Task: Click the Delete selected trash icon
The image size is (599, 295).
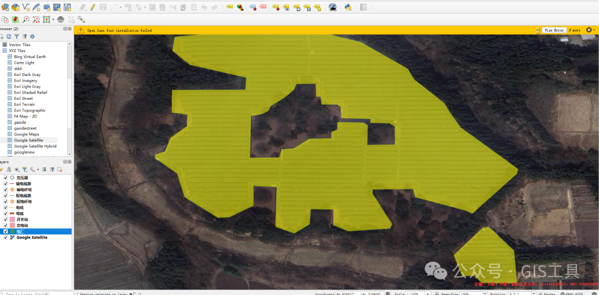Action: coord(163,7)
